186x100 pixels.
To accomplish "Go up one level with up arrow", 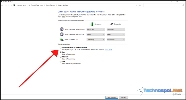I will click(x=11, y=5).
